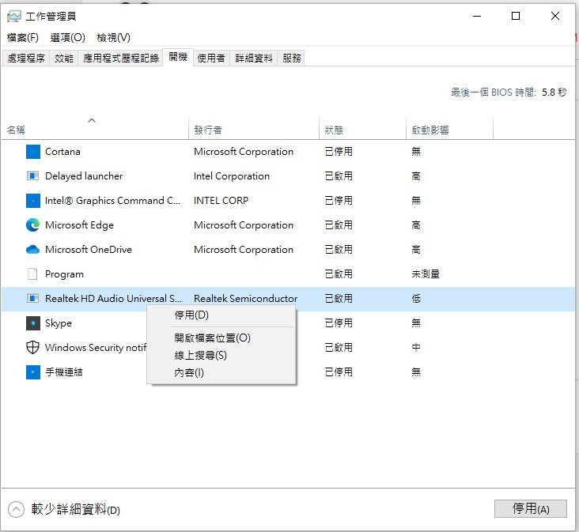Close the 工作管理員 window
This screenshot has width=579, height=532.
click(554, 17)
